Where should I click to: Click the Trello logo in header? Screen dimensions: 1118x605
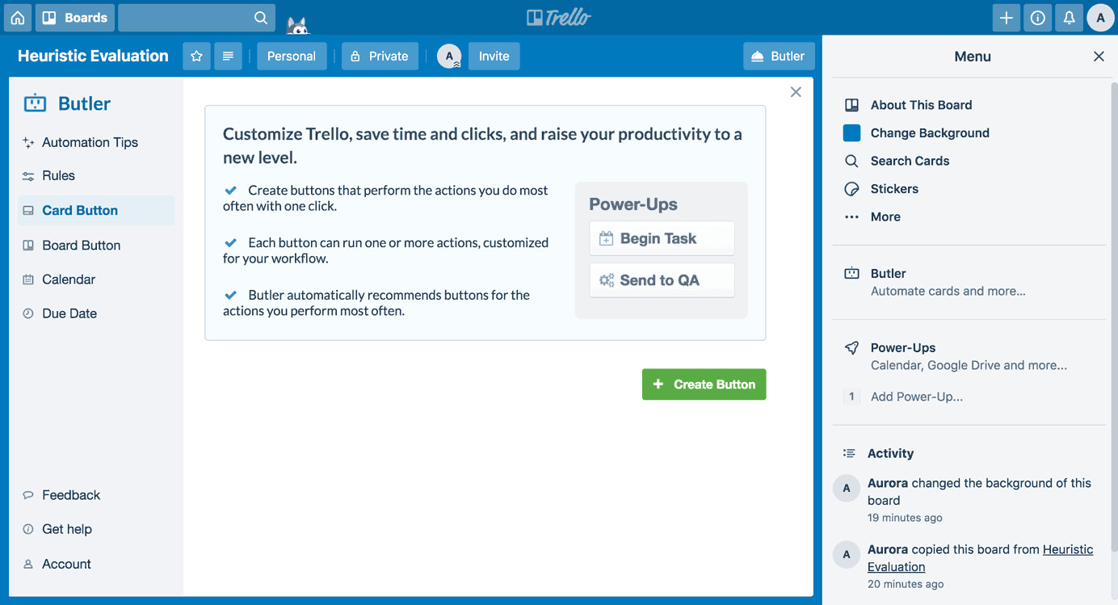click(x=558, y=18)
